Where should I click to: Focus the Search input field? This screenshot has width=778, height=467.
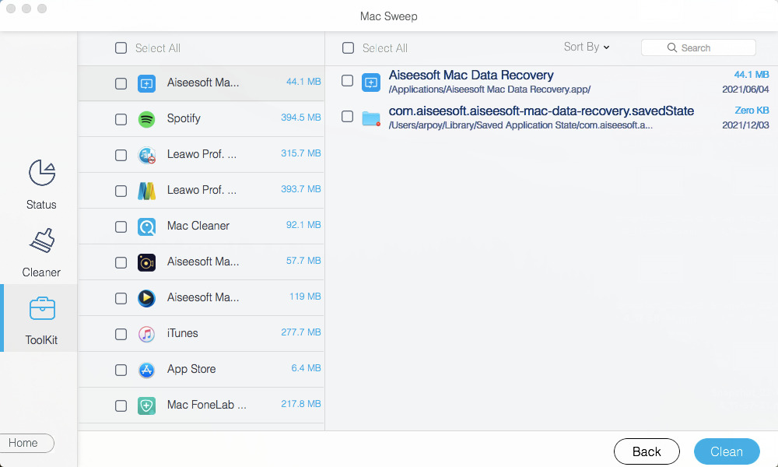click(x=699, y=47)
